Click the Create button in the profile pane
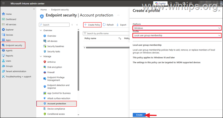Screen dimensions: 223x118 click(x=139, y=115)
